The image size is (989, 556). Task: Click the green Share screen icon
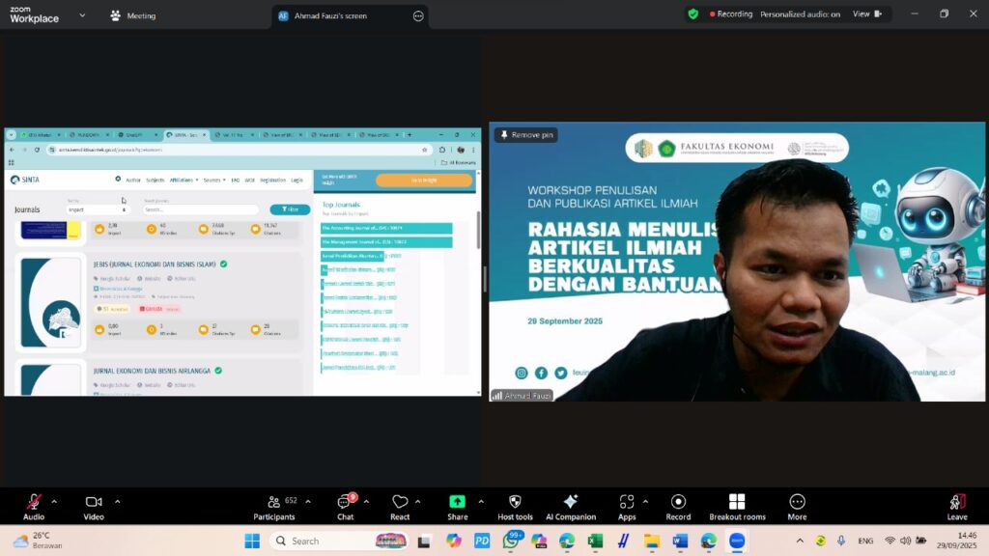point(457,502)
